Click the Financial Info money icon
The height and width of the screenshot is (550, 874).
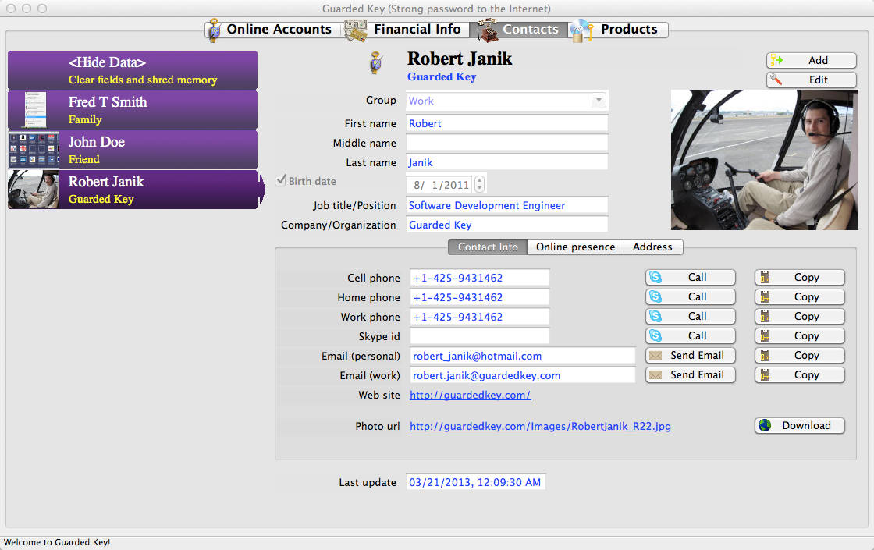(x=356, y=30)
